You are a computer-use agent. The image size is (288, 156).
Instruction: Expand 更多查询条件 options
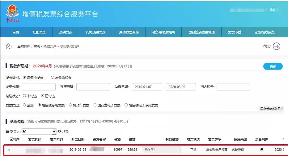(x=271, y=108)
